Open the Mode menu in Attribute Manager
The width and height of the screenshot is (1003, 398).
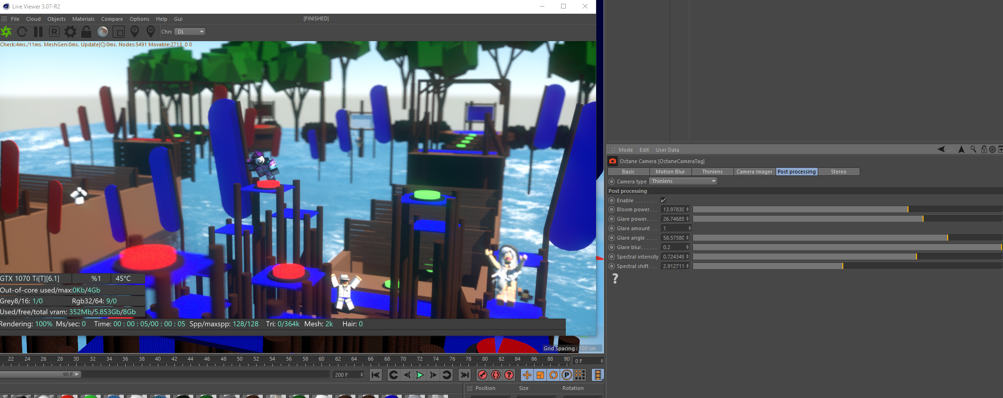click(x=626, y=150)
